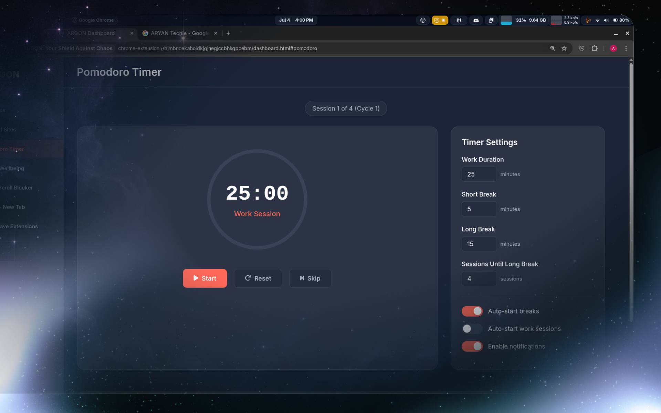Screen dimensions: 661x413
Task: Edit the Short Break minutes field
Action: pos(479,209)
